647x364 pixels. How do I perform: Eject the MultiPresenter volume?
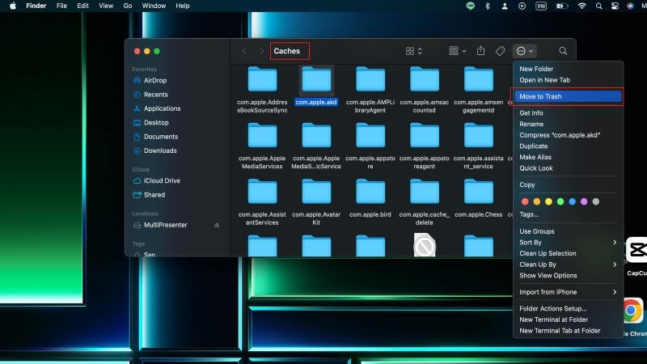point(216,224)
